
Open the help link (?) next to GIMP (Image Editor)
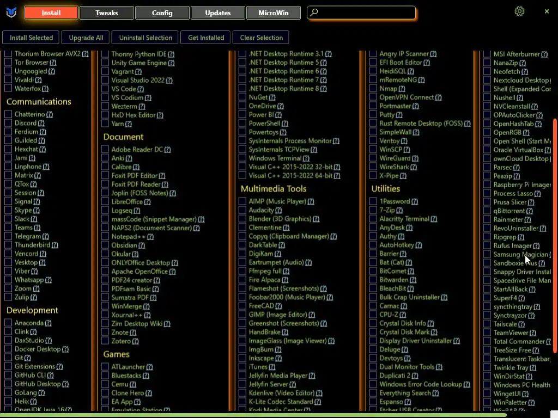click(x=312, y=315)
